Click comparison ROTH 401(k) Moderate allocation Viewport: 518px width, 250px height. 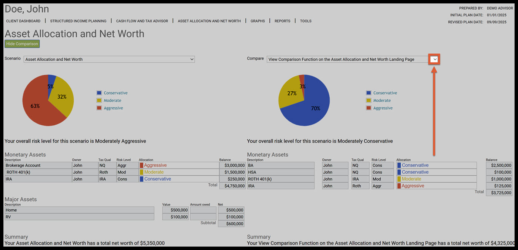point(436,179)
